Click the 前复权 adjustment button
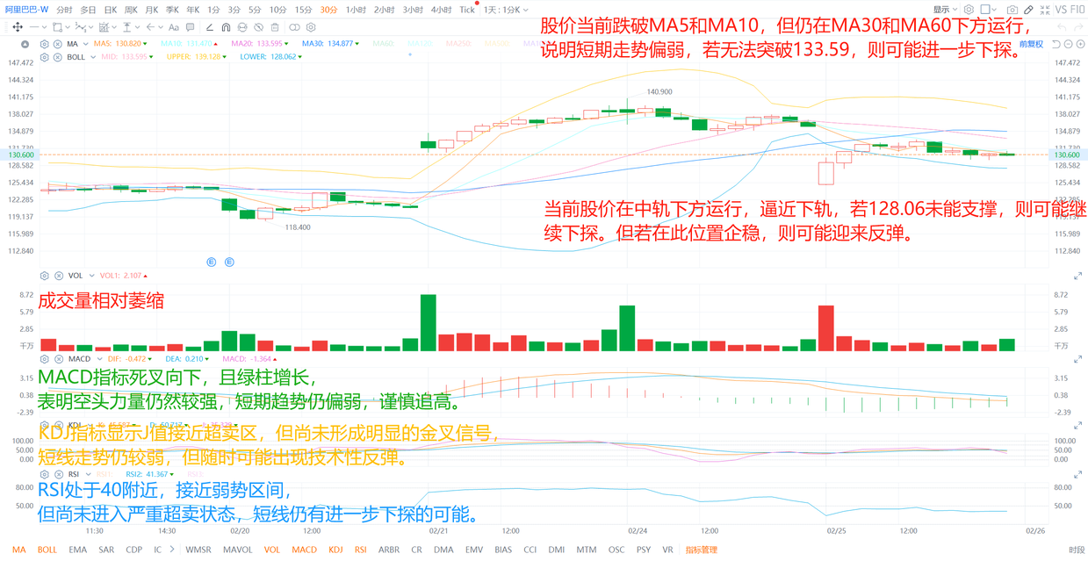1088x561 pixels. [x=1032, y=44]
